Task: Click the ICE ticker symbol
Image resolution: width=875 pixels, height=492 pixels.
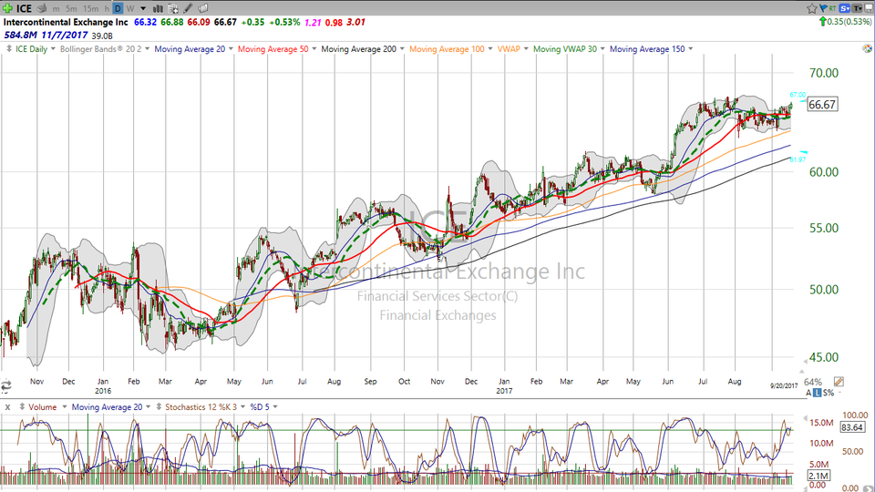Action: tap(24, 8)
